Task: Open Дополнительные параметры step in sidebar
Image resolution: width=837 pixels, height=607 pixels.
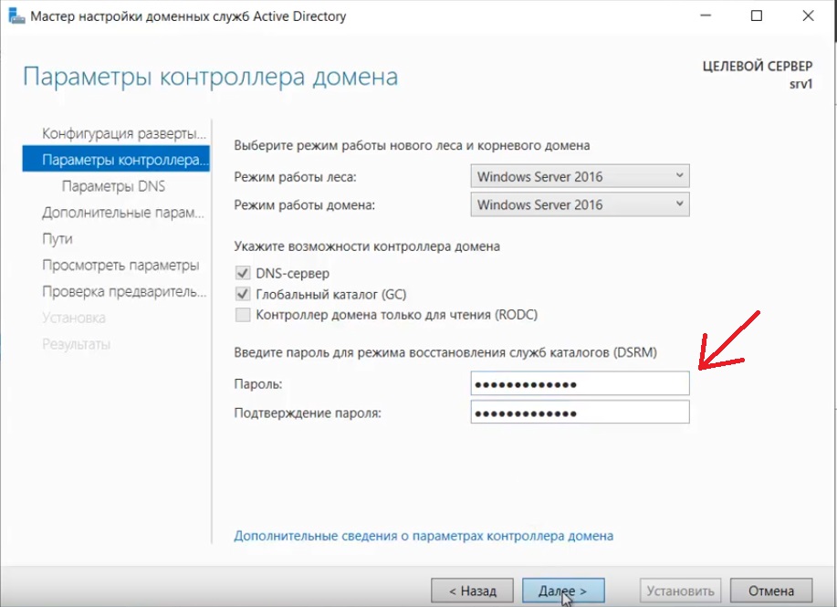Action: tap(122, 213)
